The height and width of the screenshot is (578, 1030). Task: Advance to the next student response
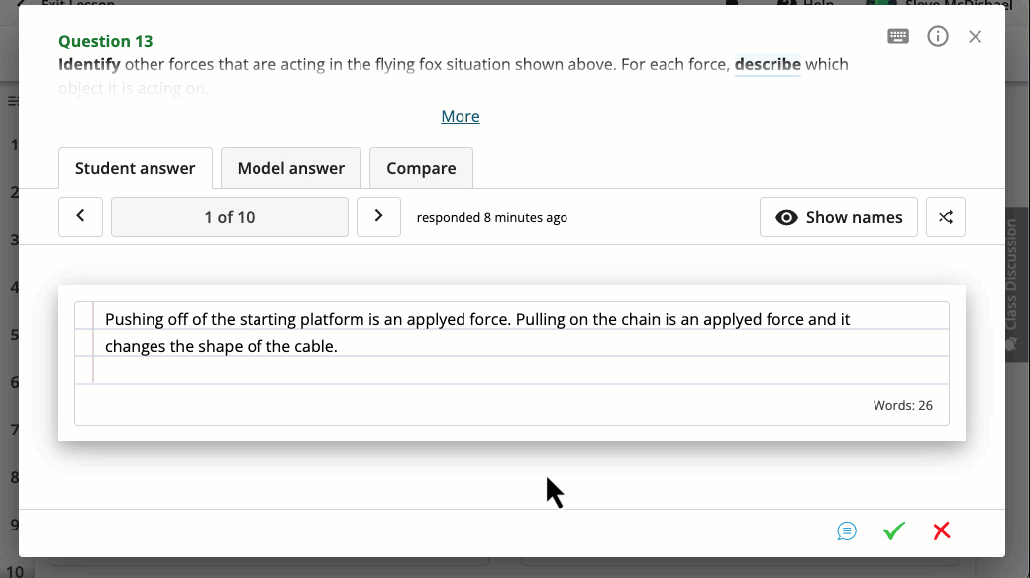pyautogui.click(x=378, y=217)
